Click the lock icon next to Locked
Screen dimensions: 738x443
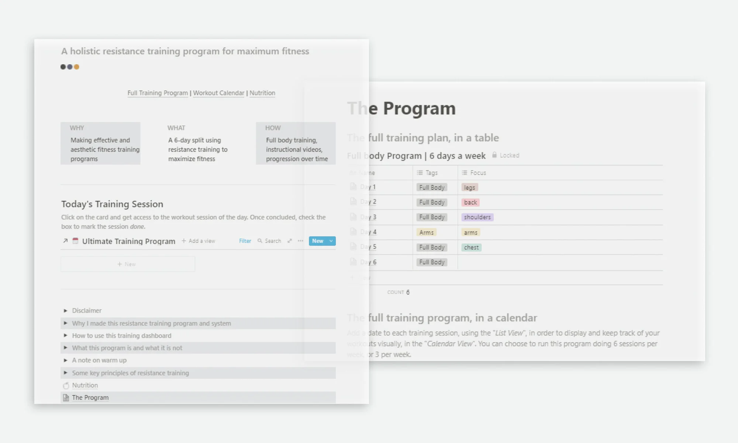[494, 155]
